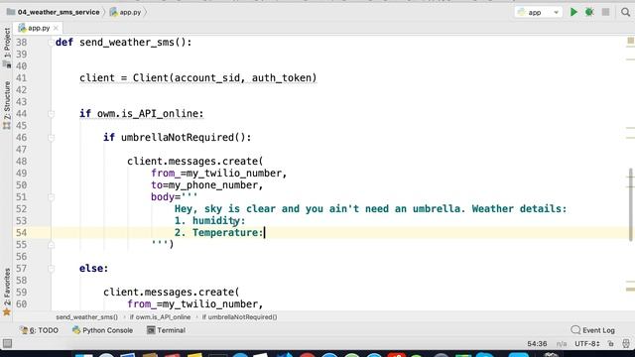This screenshot has height=357, width=635.
Task: Switch to the app.py editor tab
Action: (39, 28)
